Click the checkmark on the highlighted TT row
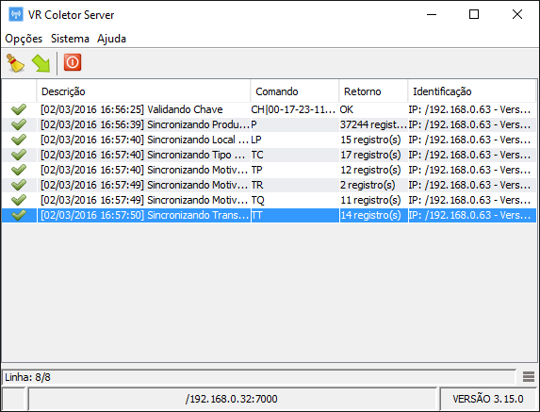540x412 pixels. 19,215
